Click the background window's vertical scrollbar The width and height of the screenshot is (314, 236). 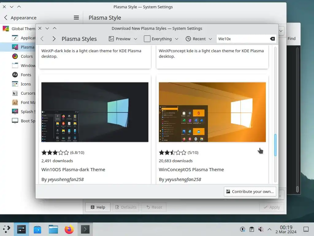click(297, 189)
